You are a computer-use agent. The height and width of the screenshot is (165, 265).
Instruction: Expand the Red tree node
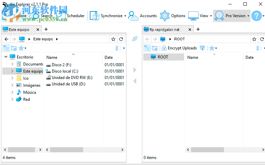(12, 99)
